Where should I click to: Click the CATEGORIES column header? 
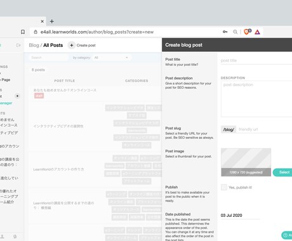pos(136,81)
